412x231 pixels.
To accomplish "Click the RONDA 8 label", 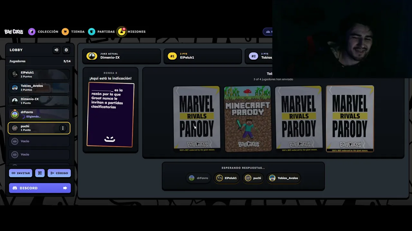I will [110, 73].
